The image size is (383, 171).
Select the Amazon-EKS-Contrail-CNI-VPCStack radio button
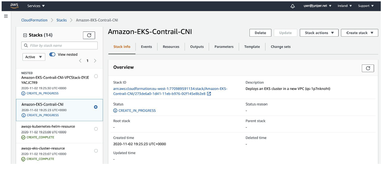point(96,76)
